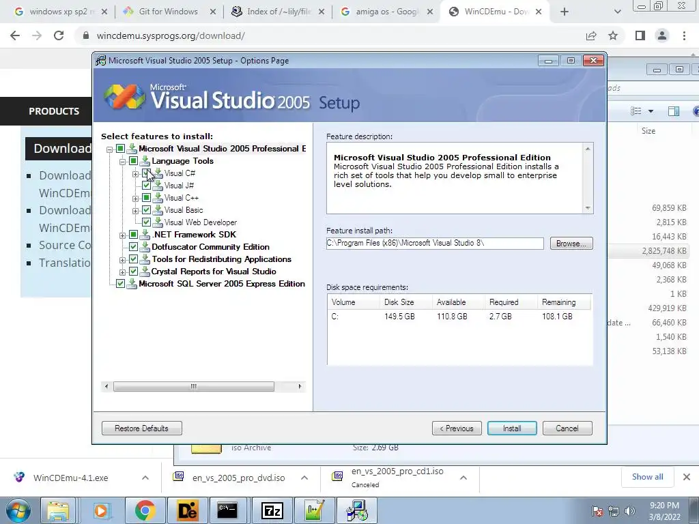Viewport: 699px width, 524px height.
Task: Click the Chrome forward arrow
Action: 37,35
